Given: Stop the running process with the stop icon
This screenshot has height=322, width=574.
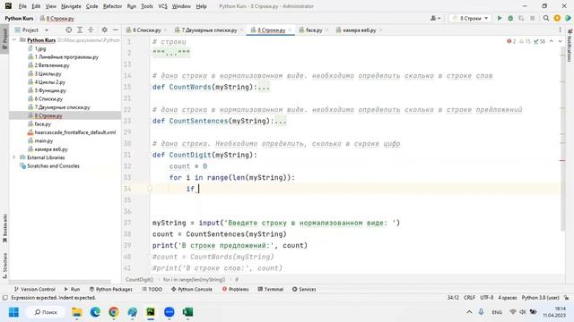Looking at the screenshot, I should (x=532, y=18).
